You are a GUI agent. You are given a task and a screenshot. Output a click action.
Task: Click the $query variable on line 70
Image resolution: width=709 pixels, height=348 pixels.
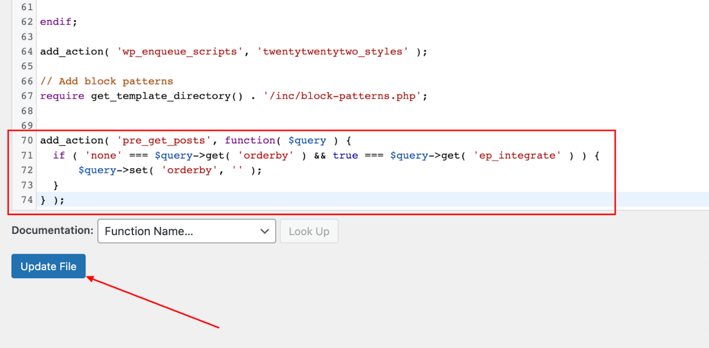click(x=307, y=140)
